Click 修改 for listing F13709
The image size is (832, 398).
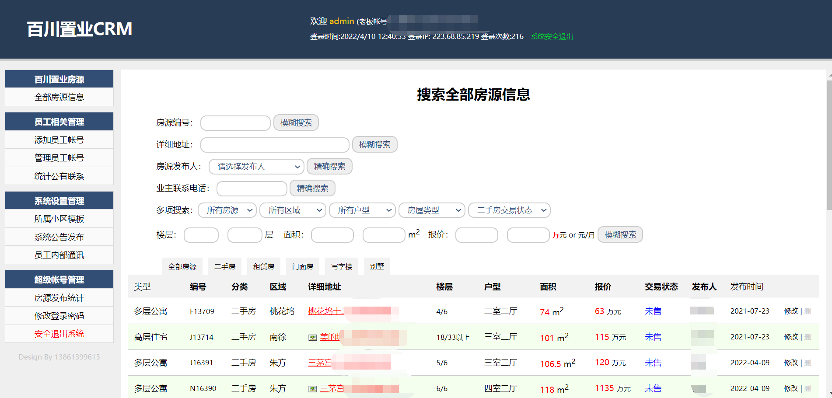791,311
